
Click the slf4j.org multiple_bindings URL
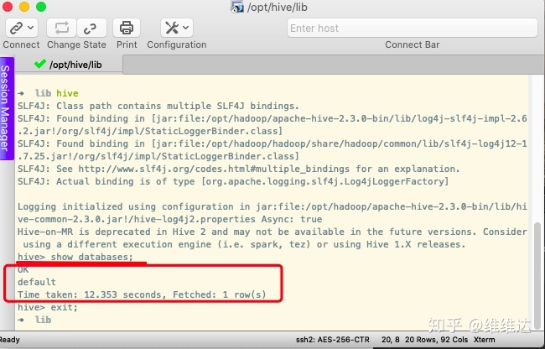tap(214, 169)
